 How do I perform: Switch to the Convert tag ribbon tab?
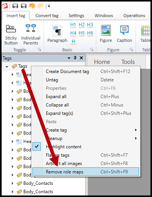pyautogui.click(x=47, y=16)
